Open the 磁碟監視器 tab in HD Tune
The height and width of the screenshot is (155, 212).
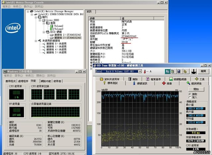tap(178, 79)
